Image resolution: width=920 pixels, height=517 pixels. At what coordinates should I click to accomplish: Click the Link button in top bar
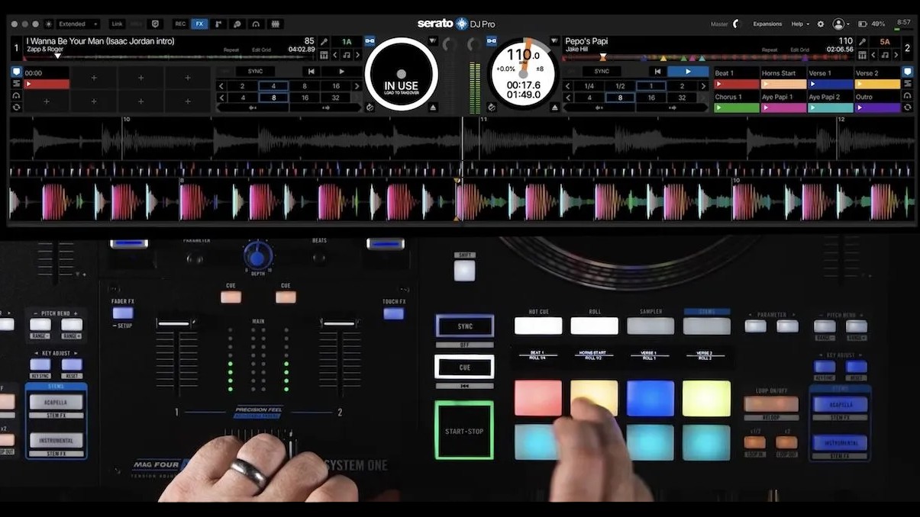(x=117, y=24)
